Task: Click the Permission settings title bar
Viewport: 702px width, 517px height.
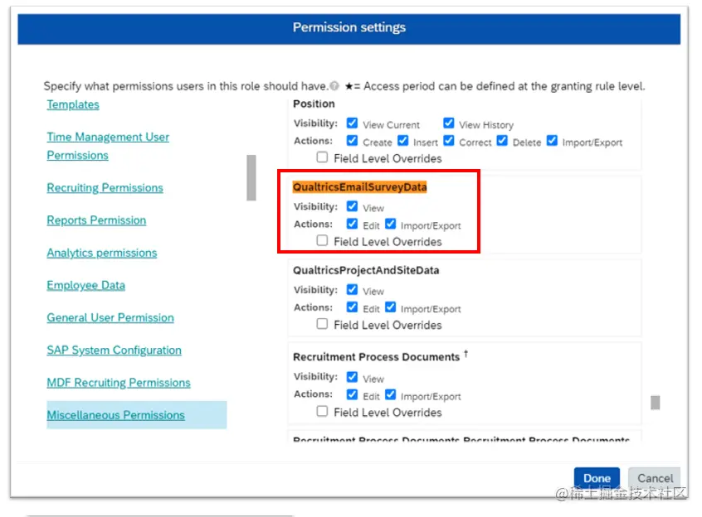Action: tap(349, 29)
